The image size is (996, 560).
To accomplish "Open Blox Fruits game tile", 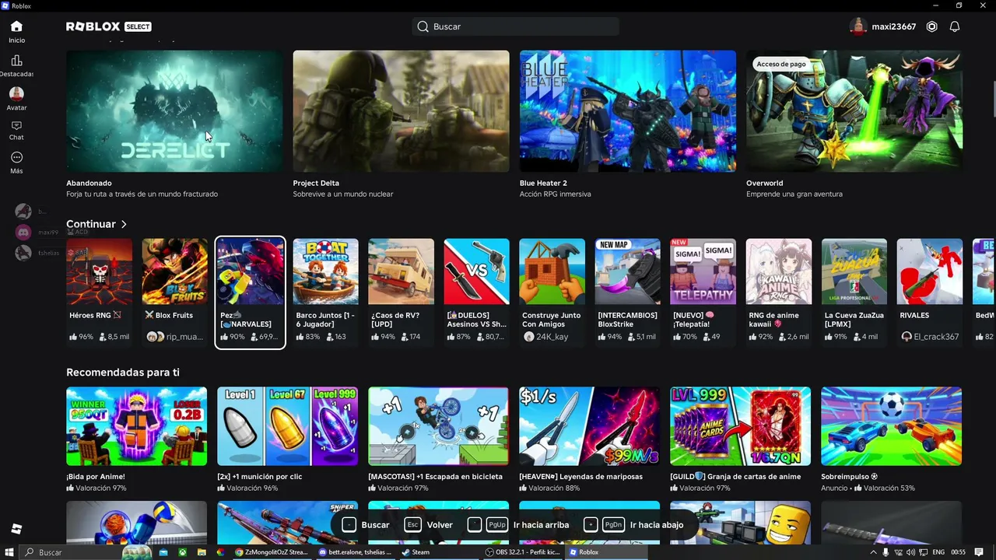I will [x=174, y=292].
